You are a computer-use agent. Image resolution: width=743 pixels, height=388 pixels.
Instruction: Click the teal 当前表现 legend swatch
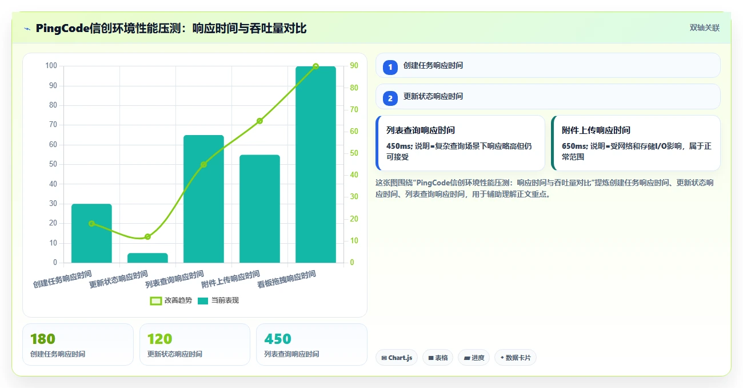coord(203,301)
